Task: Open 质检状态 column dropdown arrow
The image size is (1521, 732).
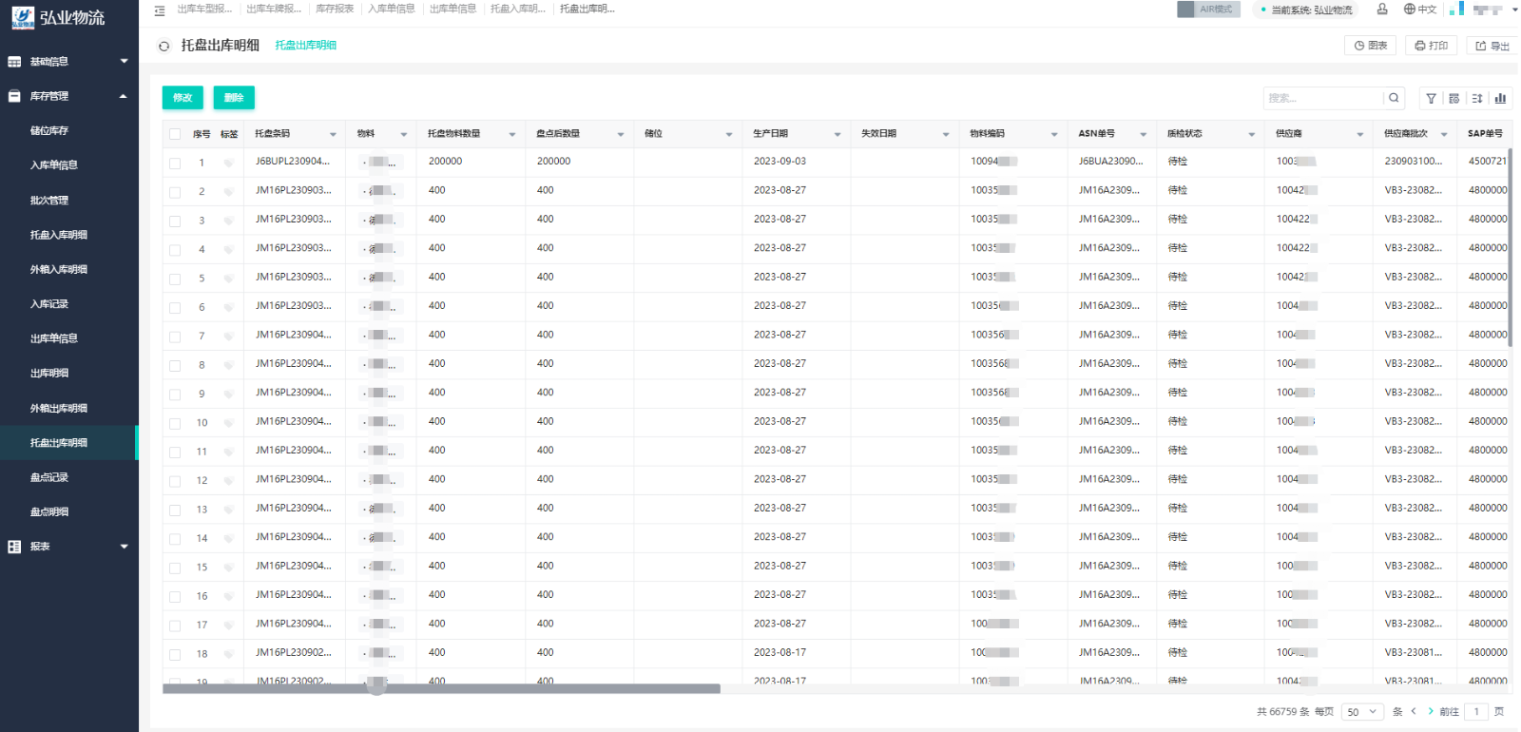Action: [1251, 134]
